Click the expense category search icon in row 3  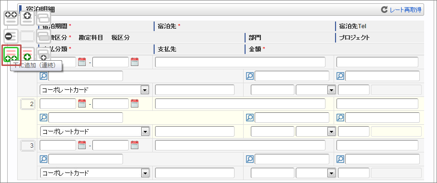(x=44, y=159)
